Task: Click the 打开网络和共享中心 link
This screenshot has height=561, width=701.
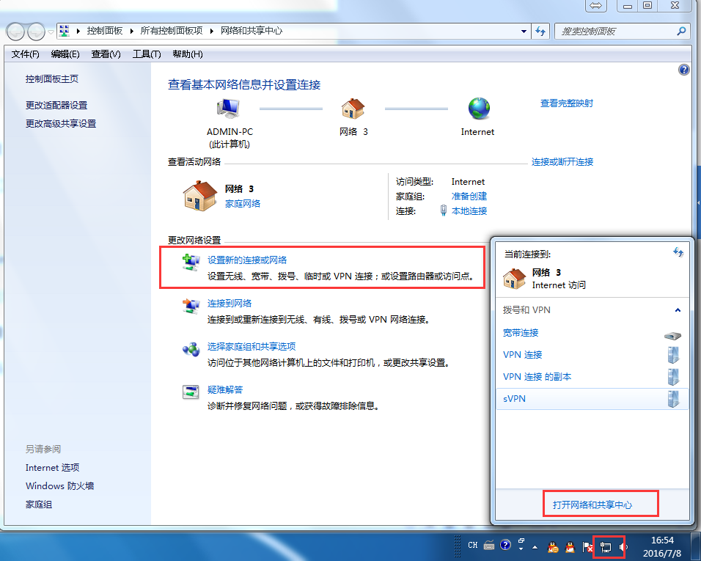Action: (592, 505)
